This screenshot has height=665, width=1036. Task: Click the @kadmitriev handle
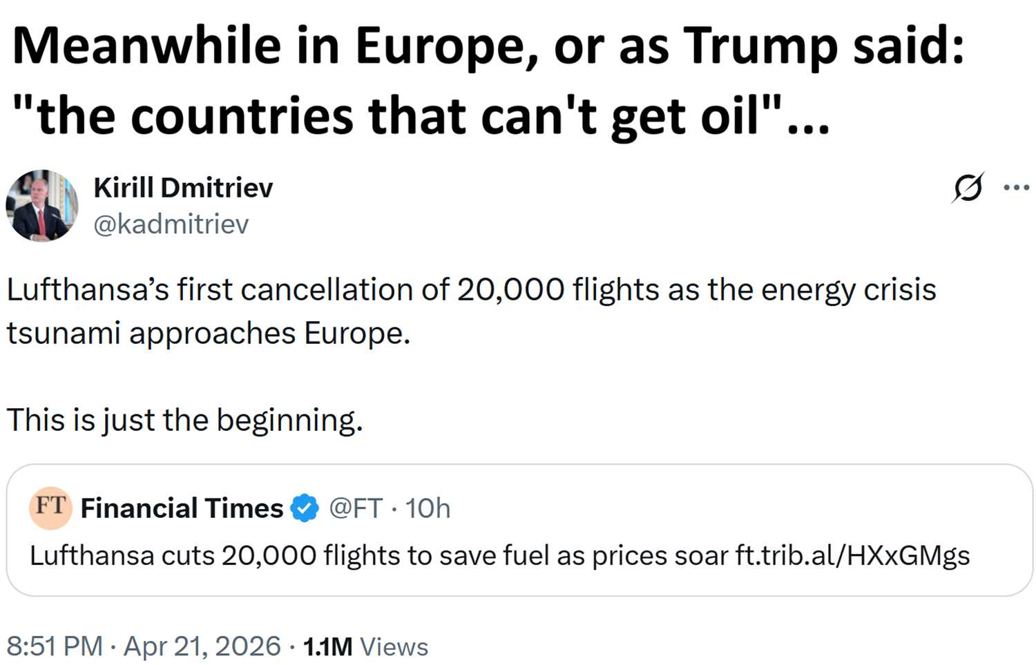[x=171, y=224]
